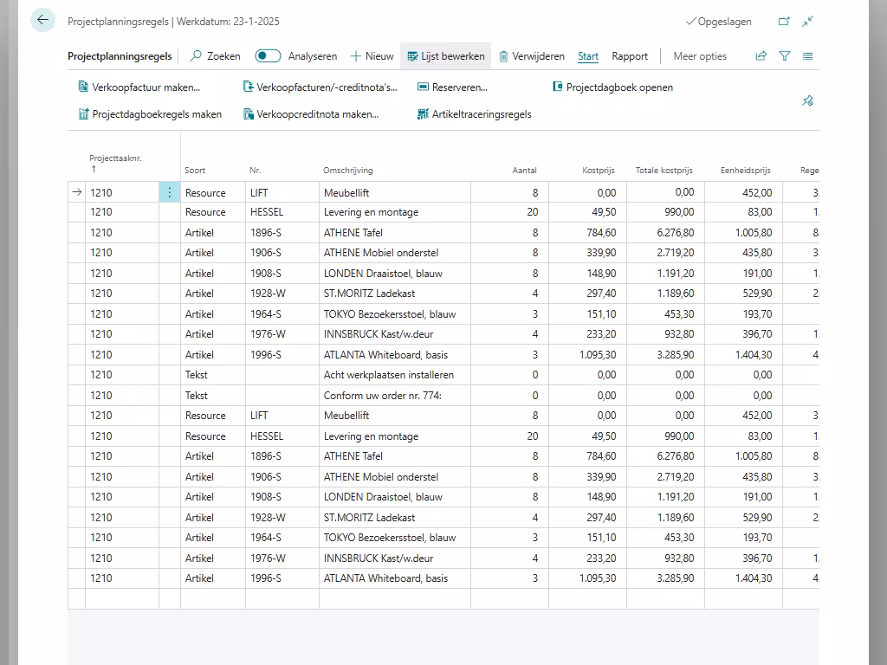887x665 pixels.
Task: Click the back arrow button
Action: click(42, 20)
